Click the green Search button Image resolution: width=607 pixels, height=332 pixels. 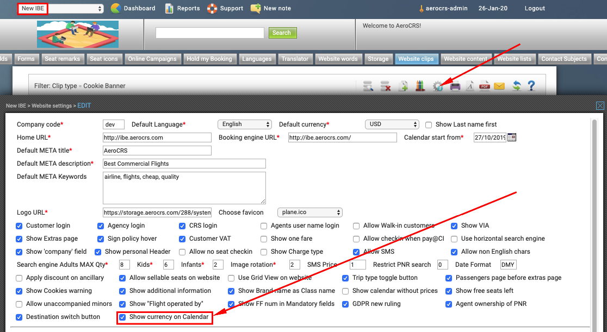point(283,33)
